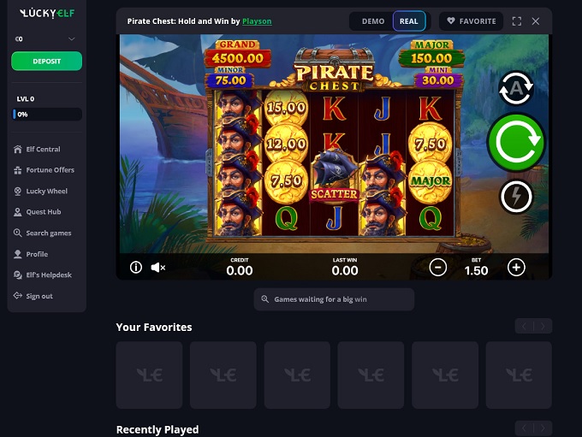Viewport: 582px width, 437px height.
Task: Enable autoplay with the A icon
Action: 516,89
